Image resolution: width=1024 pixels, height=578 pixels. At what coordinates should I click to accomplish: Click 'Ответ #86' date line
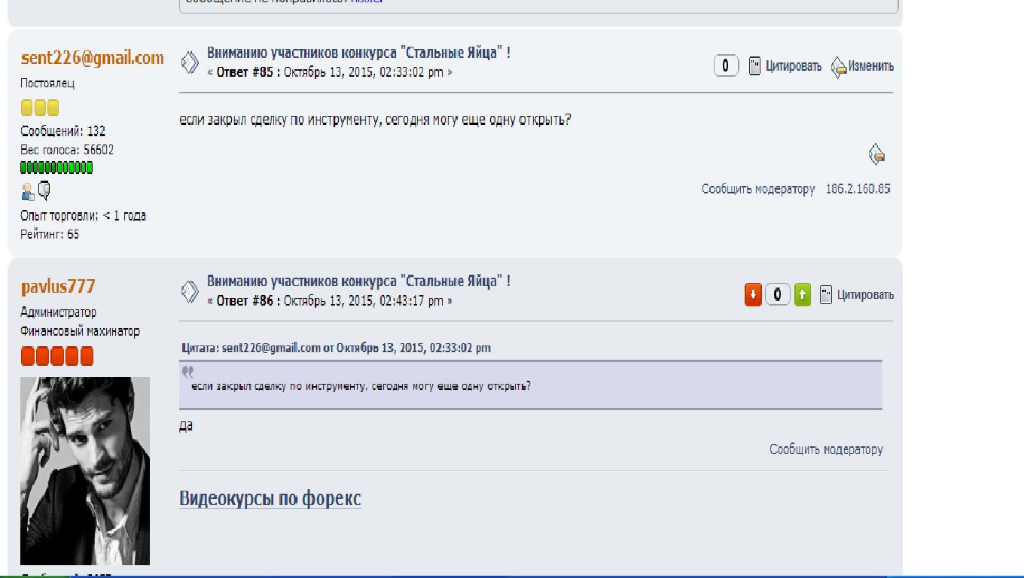(330, 300)
